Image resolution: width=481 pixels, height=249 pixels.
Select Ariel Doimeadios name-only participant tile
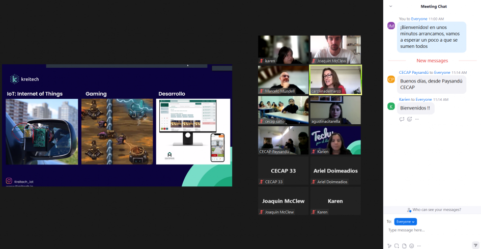(335, 171)
